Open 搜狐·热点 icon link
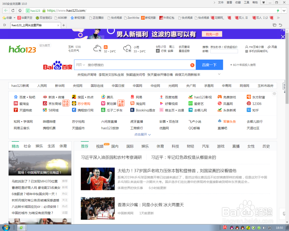Viewport: 289px width, 231px height. coord(74,97)
